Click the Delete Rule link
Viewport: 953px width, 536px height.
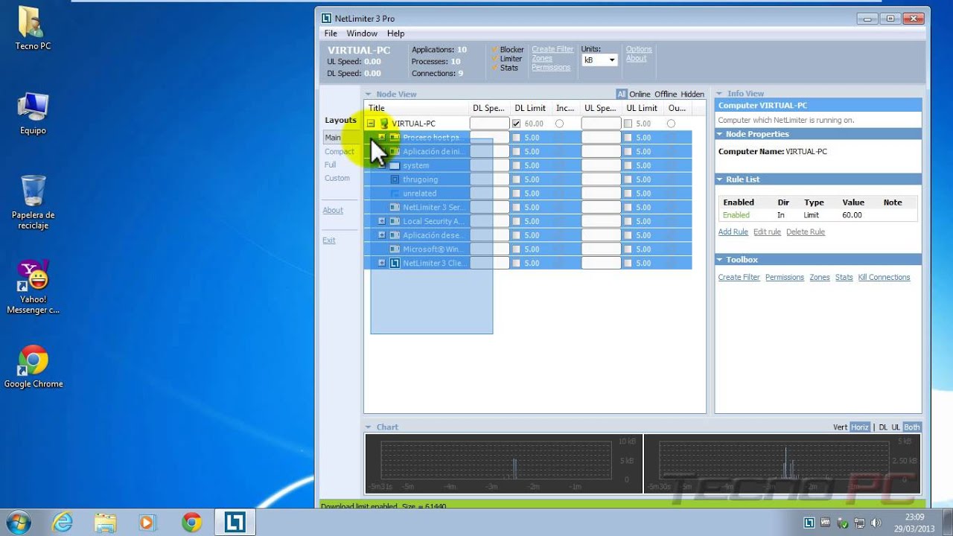tap(806, 232)
